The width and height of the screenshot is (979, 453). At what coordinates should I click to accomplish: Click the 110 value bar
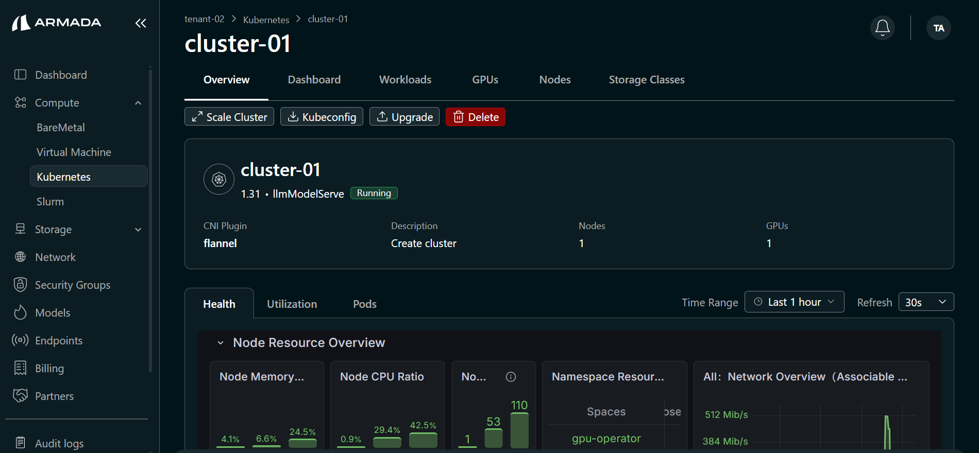[x=519, y=430]
